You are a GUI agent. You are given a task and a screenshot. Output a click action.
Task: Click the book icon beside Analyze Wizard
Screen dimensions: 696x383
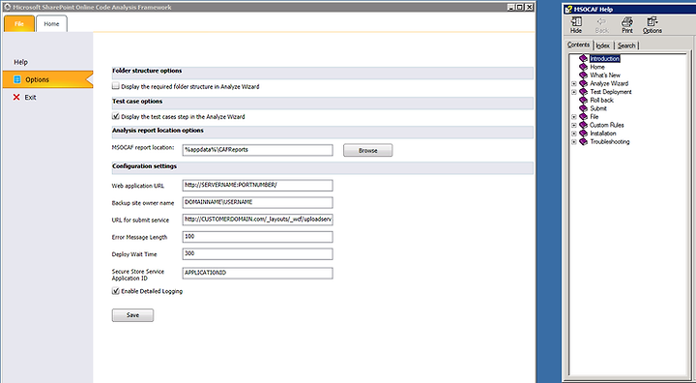[x=583, y=83]
